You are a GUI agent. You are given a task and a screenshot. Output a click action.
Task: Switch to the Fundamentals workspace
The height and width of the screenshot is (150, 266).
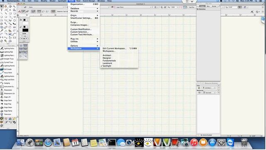coord(109,60)
